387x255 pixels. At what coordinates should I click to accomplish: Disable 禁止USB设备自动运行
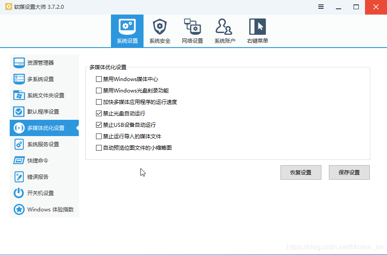99,124
